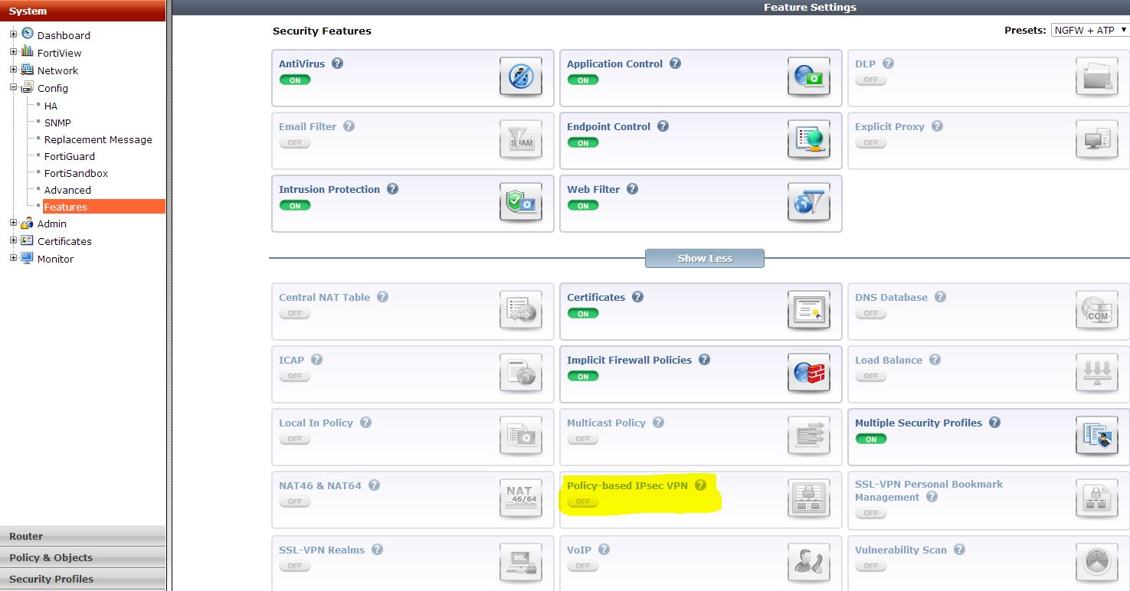
Task: Click the Multicast Policy icon
Action: (x=809, y=436)
